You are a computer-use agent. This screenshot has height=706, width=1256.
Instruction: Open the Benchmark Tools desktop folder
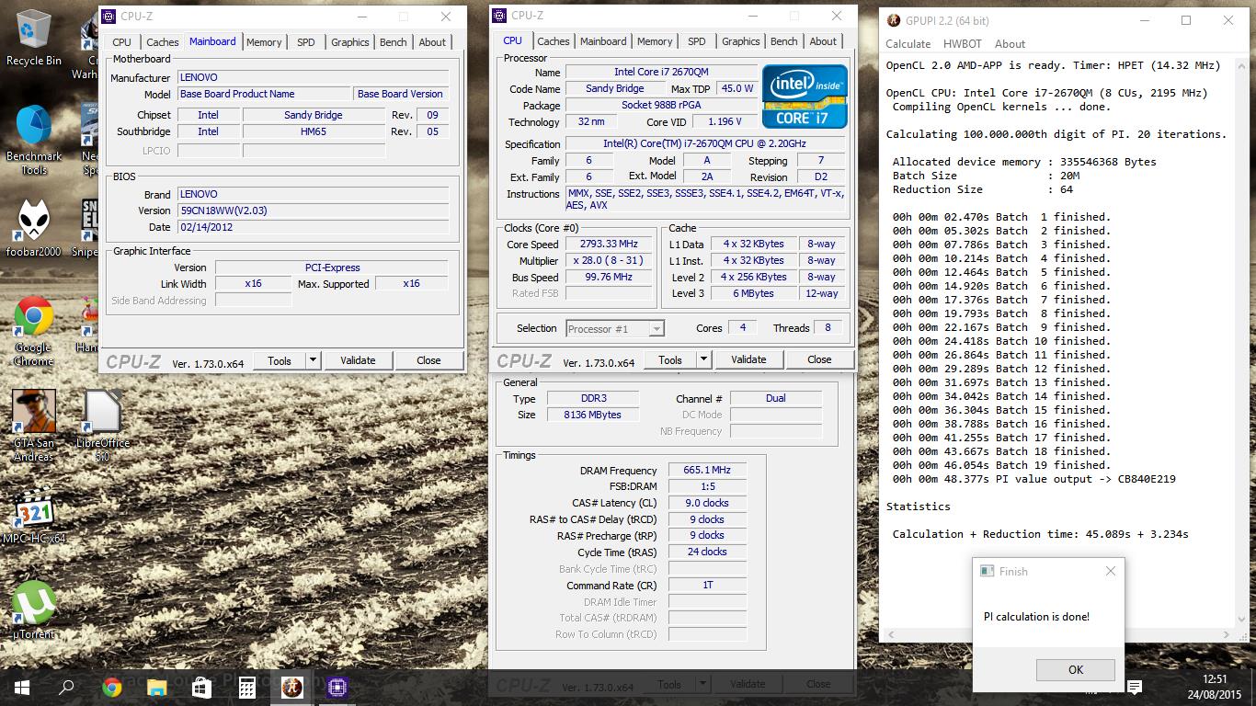(x=34, y=140)
